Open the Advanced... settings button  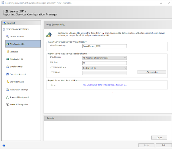pos(152,72)
